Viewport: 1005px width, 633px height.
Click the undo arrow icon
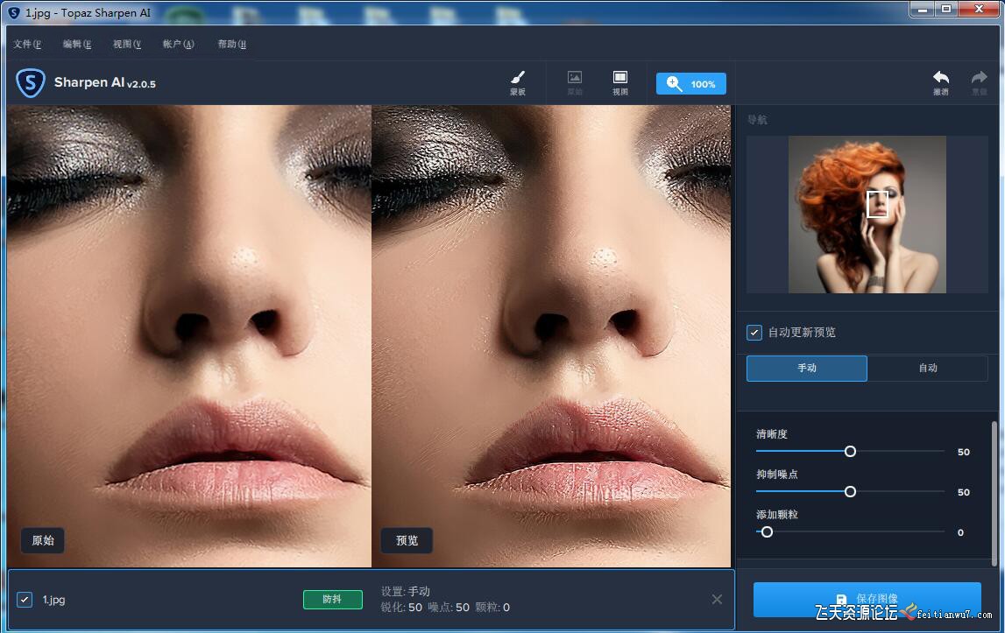940,82
